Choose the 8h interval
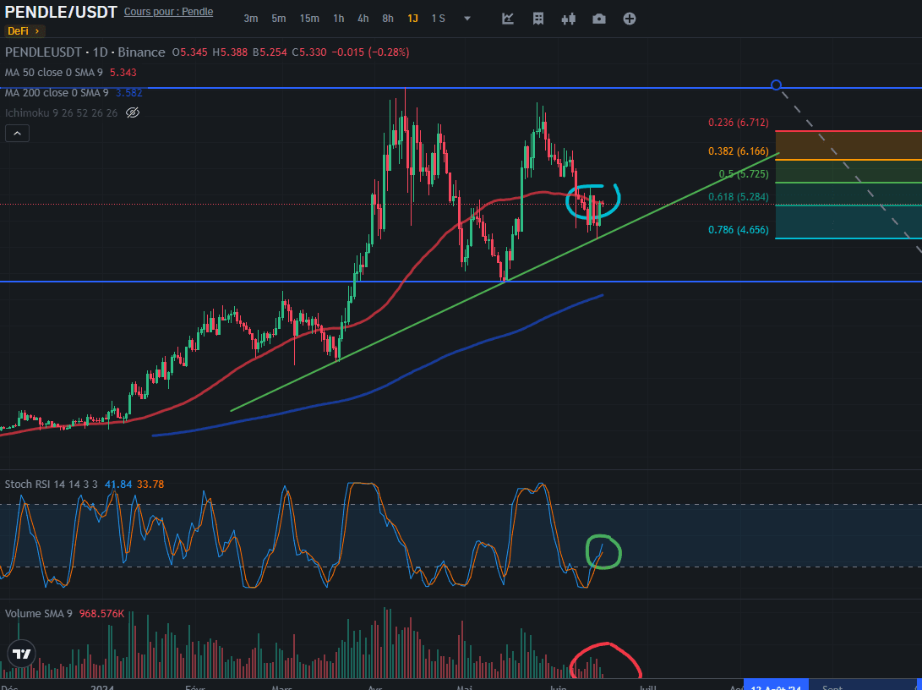 [388, 19]
